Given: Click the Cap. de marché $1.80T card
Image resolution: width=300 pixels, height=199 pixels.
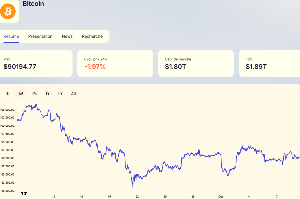Looking at the screenshot, I should 196,64.
